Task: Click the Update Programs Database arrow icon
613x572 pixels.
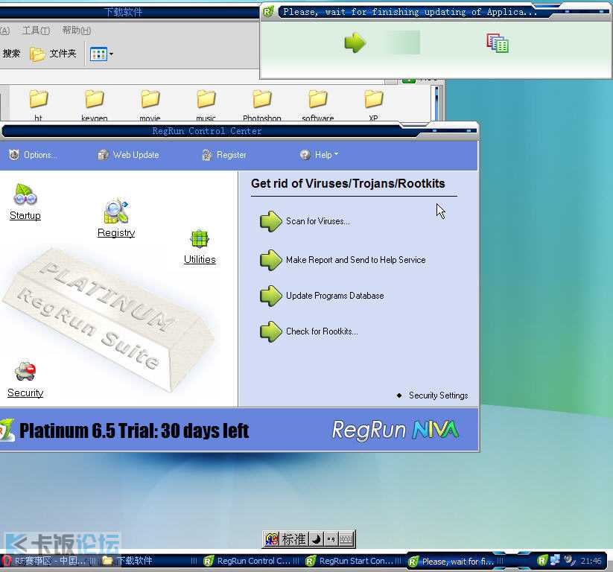Action: pyautogui.click(x=270, y=296)
